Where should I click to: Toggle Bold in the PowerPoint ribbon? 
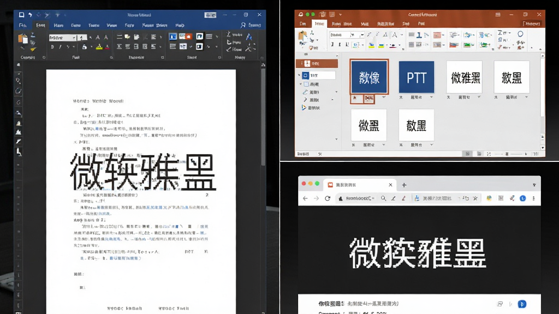tap(332, 45)
